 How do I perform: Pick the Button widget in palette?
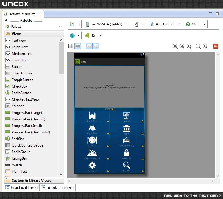pyautogui.click(x=14, y=66)
